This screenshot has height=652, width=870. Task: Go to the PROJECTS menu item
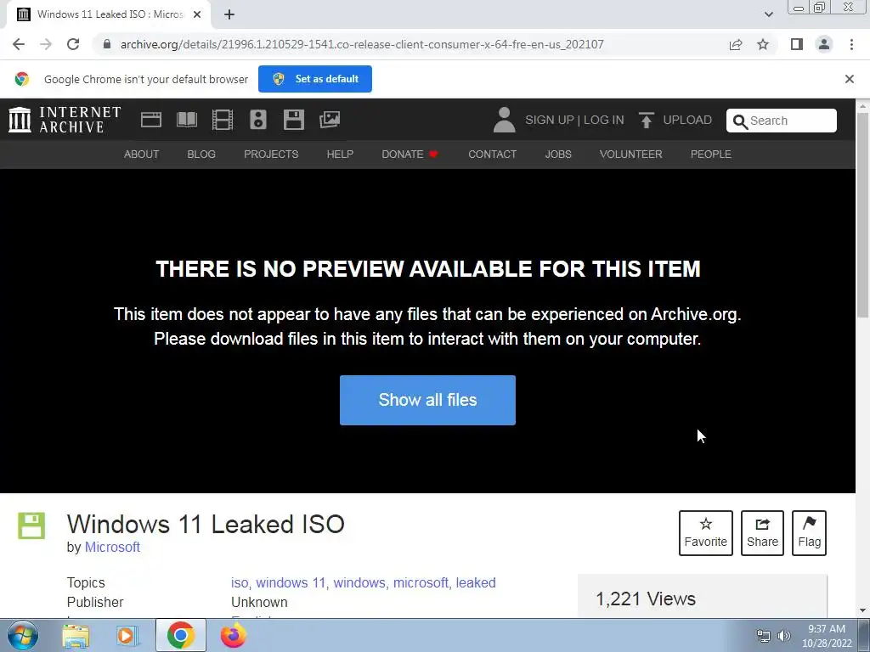coord(271,155)
